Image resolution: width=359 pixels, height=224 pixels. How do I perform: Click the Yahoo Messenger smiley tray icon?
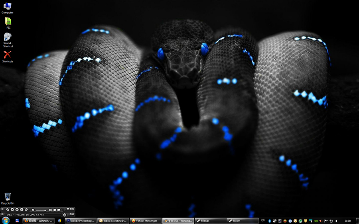point(285,221)
